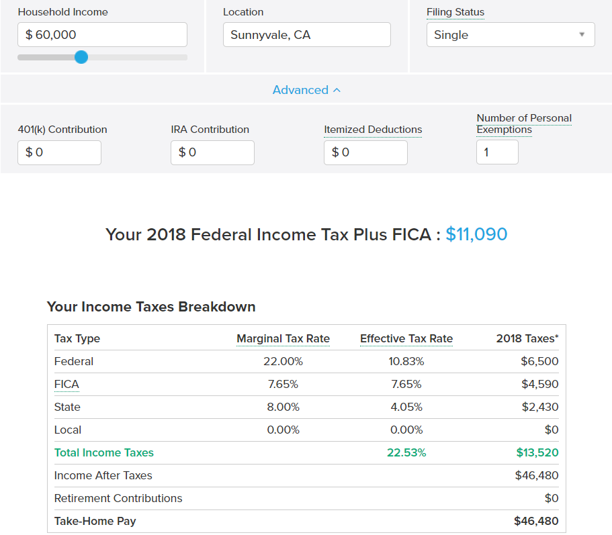
Task: Click the household income slider handle
Action: pos(81,57)
